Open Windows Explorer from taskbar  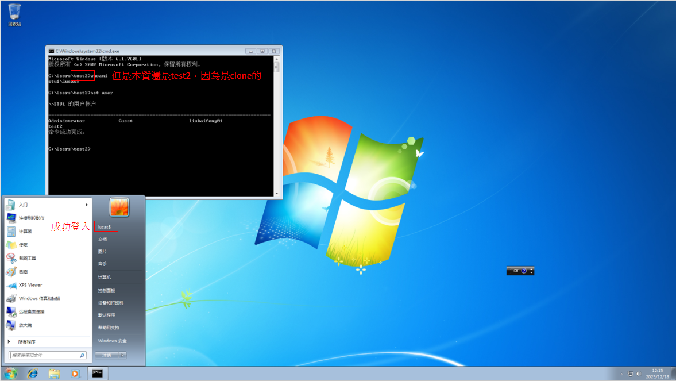pos(54,374)
